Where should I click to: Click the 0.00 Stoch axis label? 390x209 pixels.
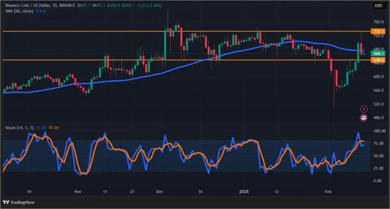coord(378,181)
